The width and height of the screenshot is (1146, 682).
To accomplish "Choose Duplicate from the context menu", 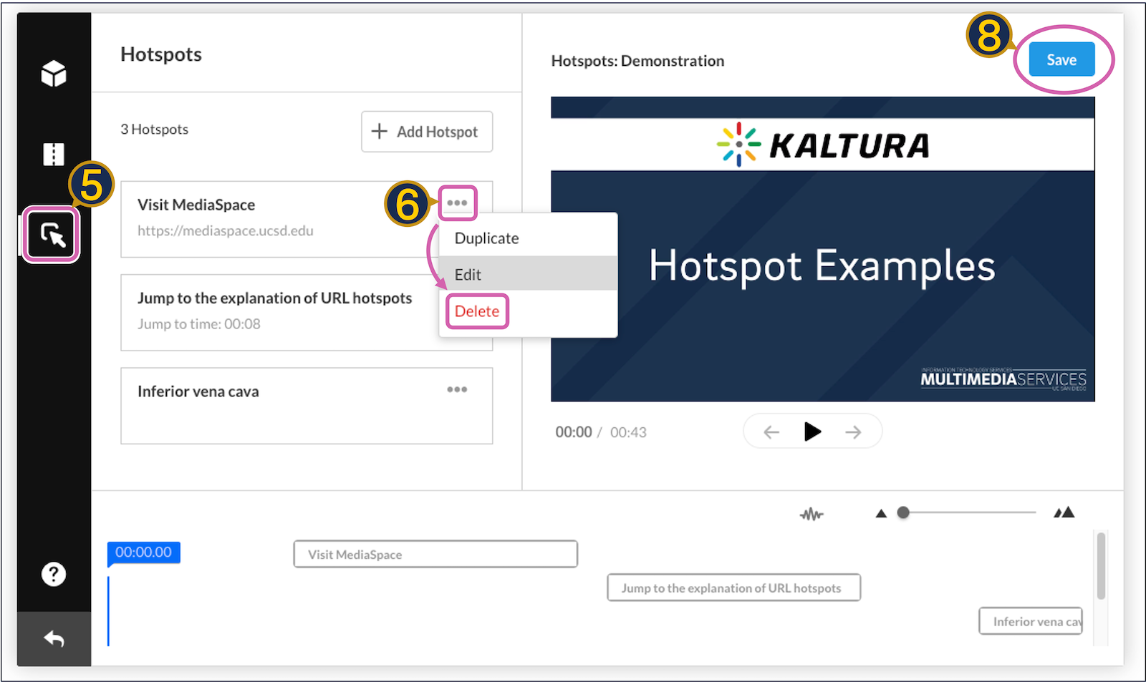I will click(x=528, y=238).
